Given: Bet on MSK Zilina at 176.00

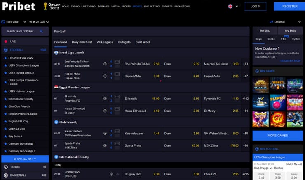Looking at the screenshot, I should pos(221,145).
